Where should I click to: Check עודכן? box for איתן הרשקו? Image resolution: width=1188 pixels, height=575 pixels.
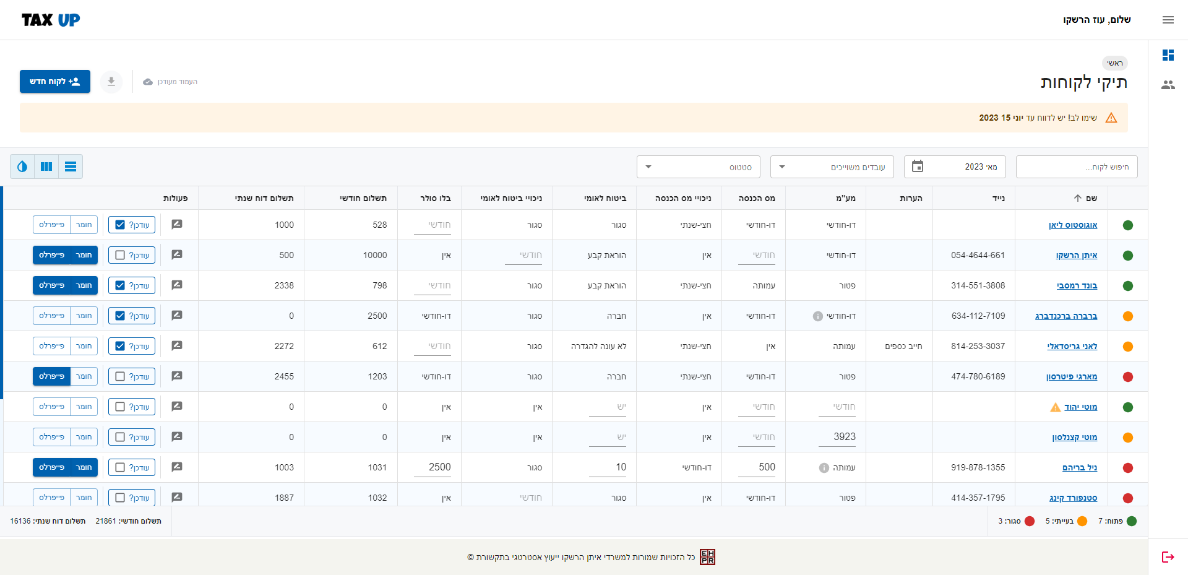[120, 255]
